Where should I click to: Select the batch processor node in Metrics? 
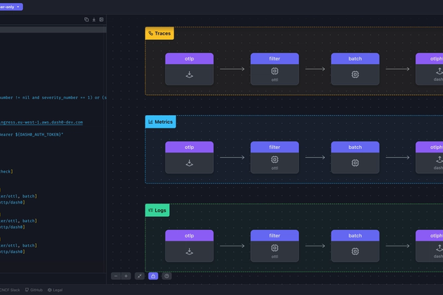click(x=354, y=157)
